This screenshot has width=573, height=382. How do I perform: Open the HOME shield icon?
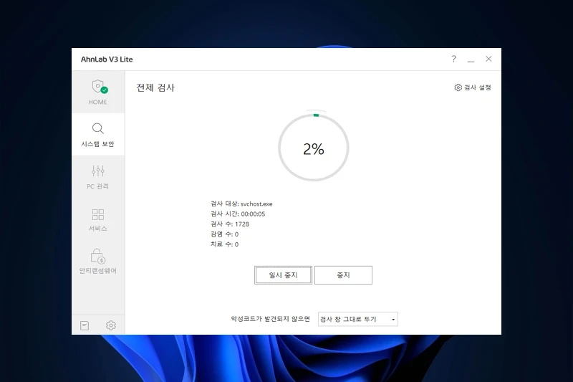pyautogui.click(x=99, y=87)
